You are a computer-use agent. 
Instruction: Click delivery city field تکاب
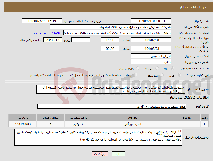151,62
